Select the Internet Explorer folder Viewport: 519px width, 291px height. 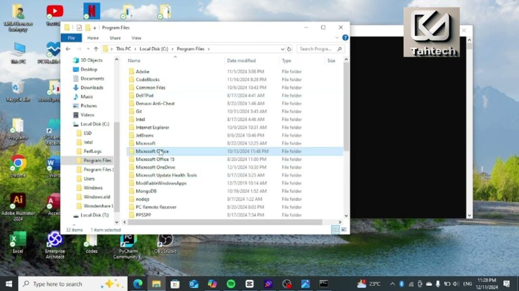[152, 127]
